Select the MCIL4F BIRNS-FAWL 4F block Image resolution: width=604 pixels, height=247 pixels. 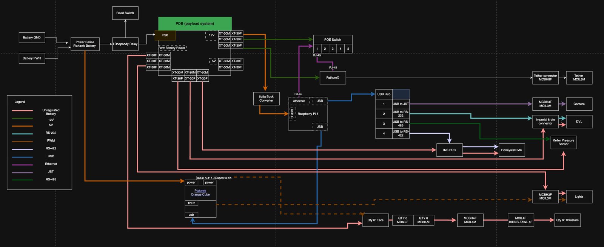pyautogui.click(x=521, y=220)
